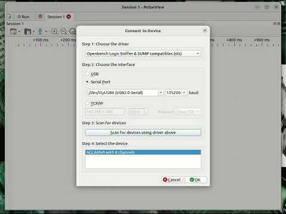The height and width of the screenshot is (214, 286).
Task: Close Session 1 tab with red X
Action: pos(69,17)
